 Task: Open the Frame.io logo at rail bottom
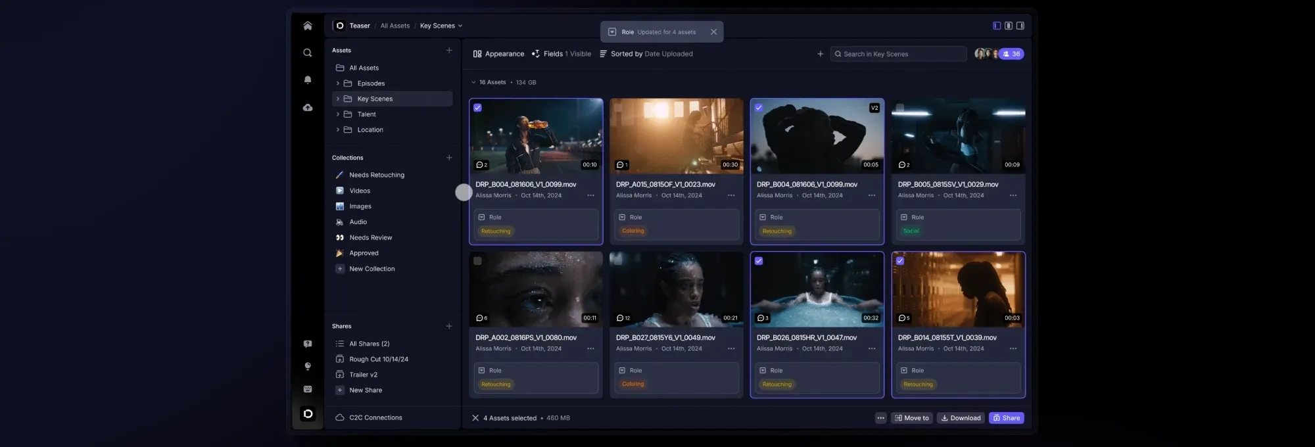coord(307,413)
